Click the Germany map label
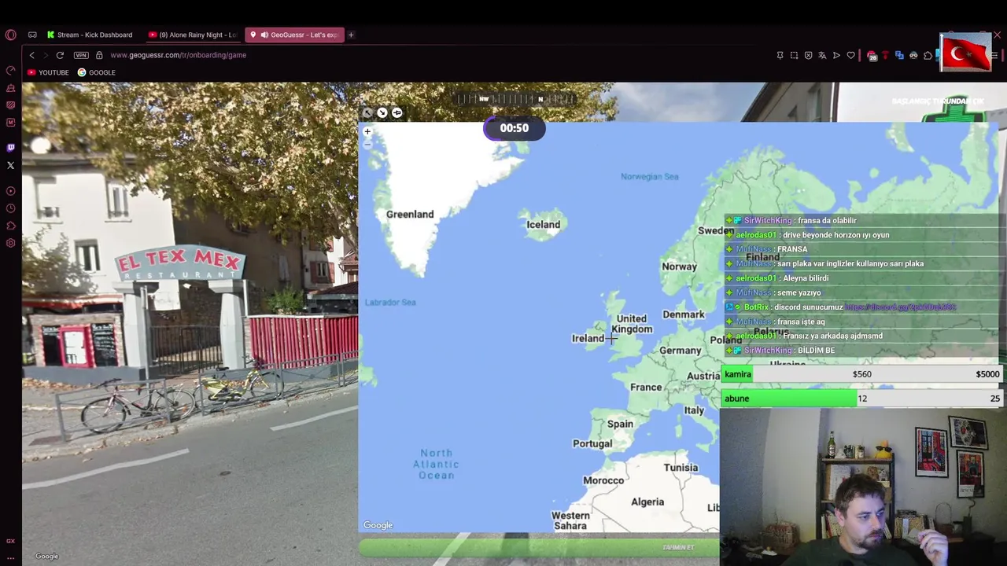The image size is (1007, 566). [680, 351]
